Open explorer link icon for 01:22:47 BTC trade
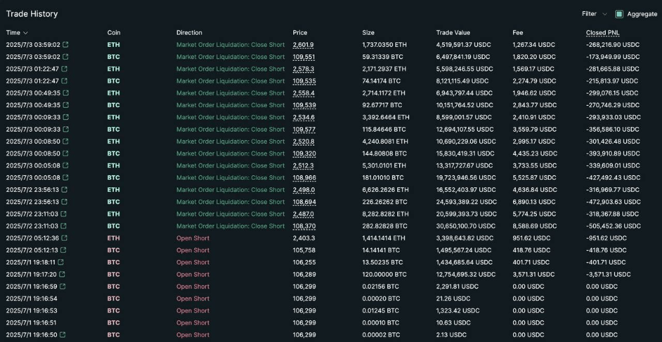Image resolution: width=662 pixels, height=342 pixels. click(64, 81)
